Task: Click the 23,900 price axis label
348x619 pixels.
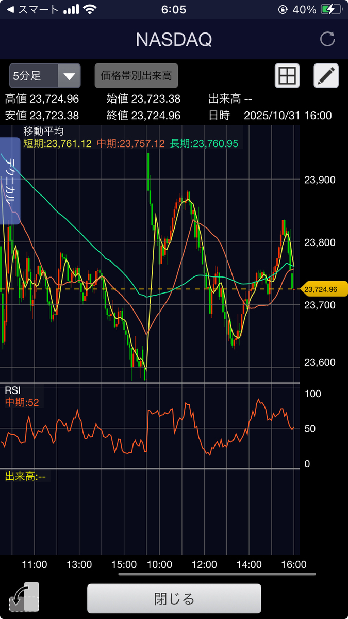Action: tap(320, 180)
